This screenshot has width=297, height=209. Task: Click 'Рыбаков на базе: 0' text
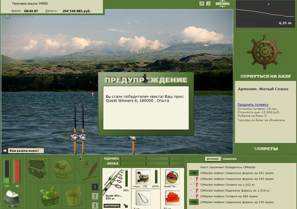[252, 115]
